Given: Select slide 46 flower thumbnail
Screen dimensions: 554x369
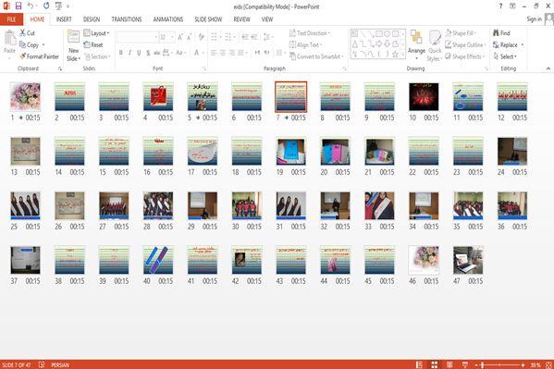Looking at the screenshot, I should pyautogui.click(x=424, y=260).
